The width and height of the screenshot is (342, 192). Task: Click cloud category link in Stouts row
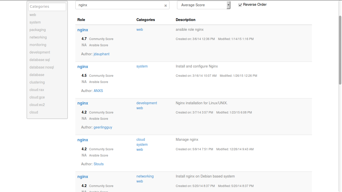point(141,139)
